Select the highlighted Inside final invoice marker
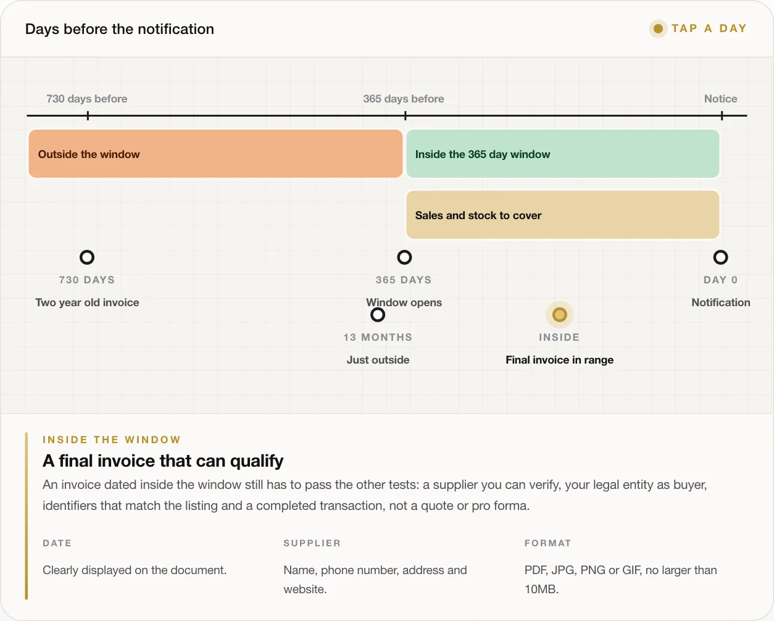This screenshot has height=621, width=774. coord(560,315)
